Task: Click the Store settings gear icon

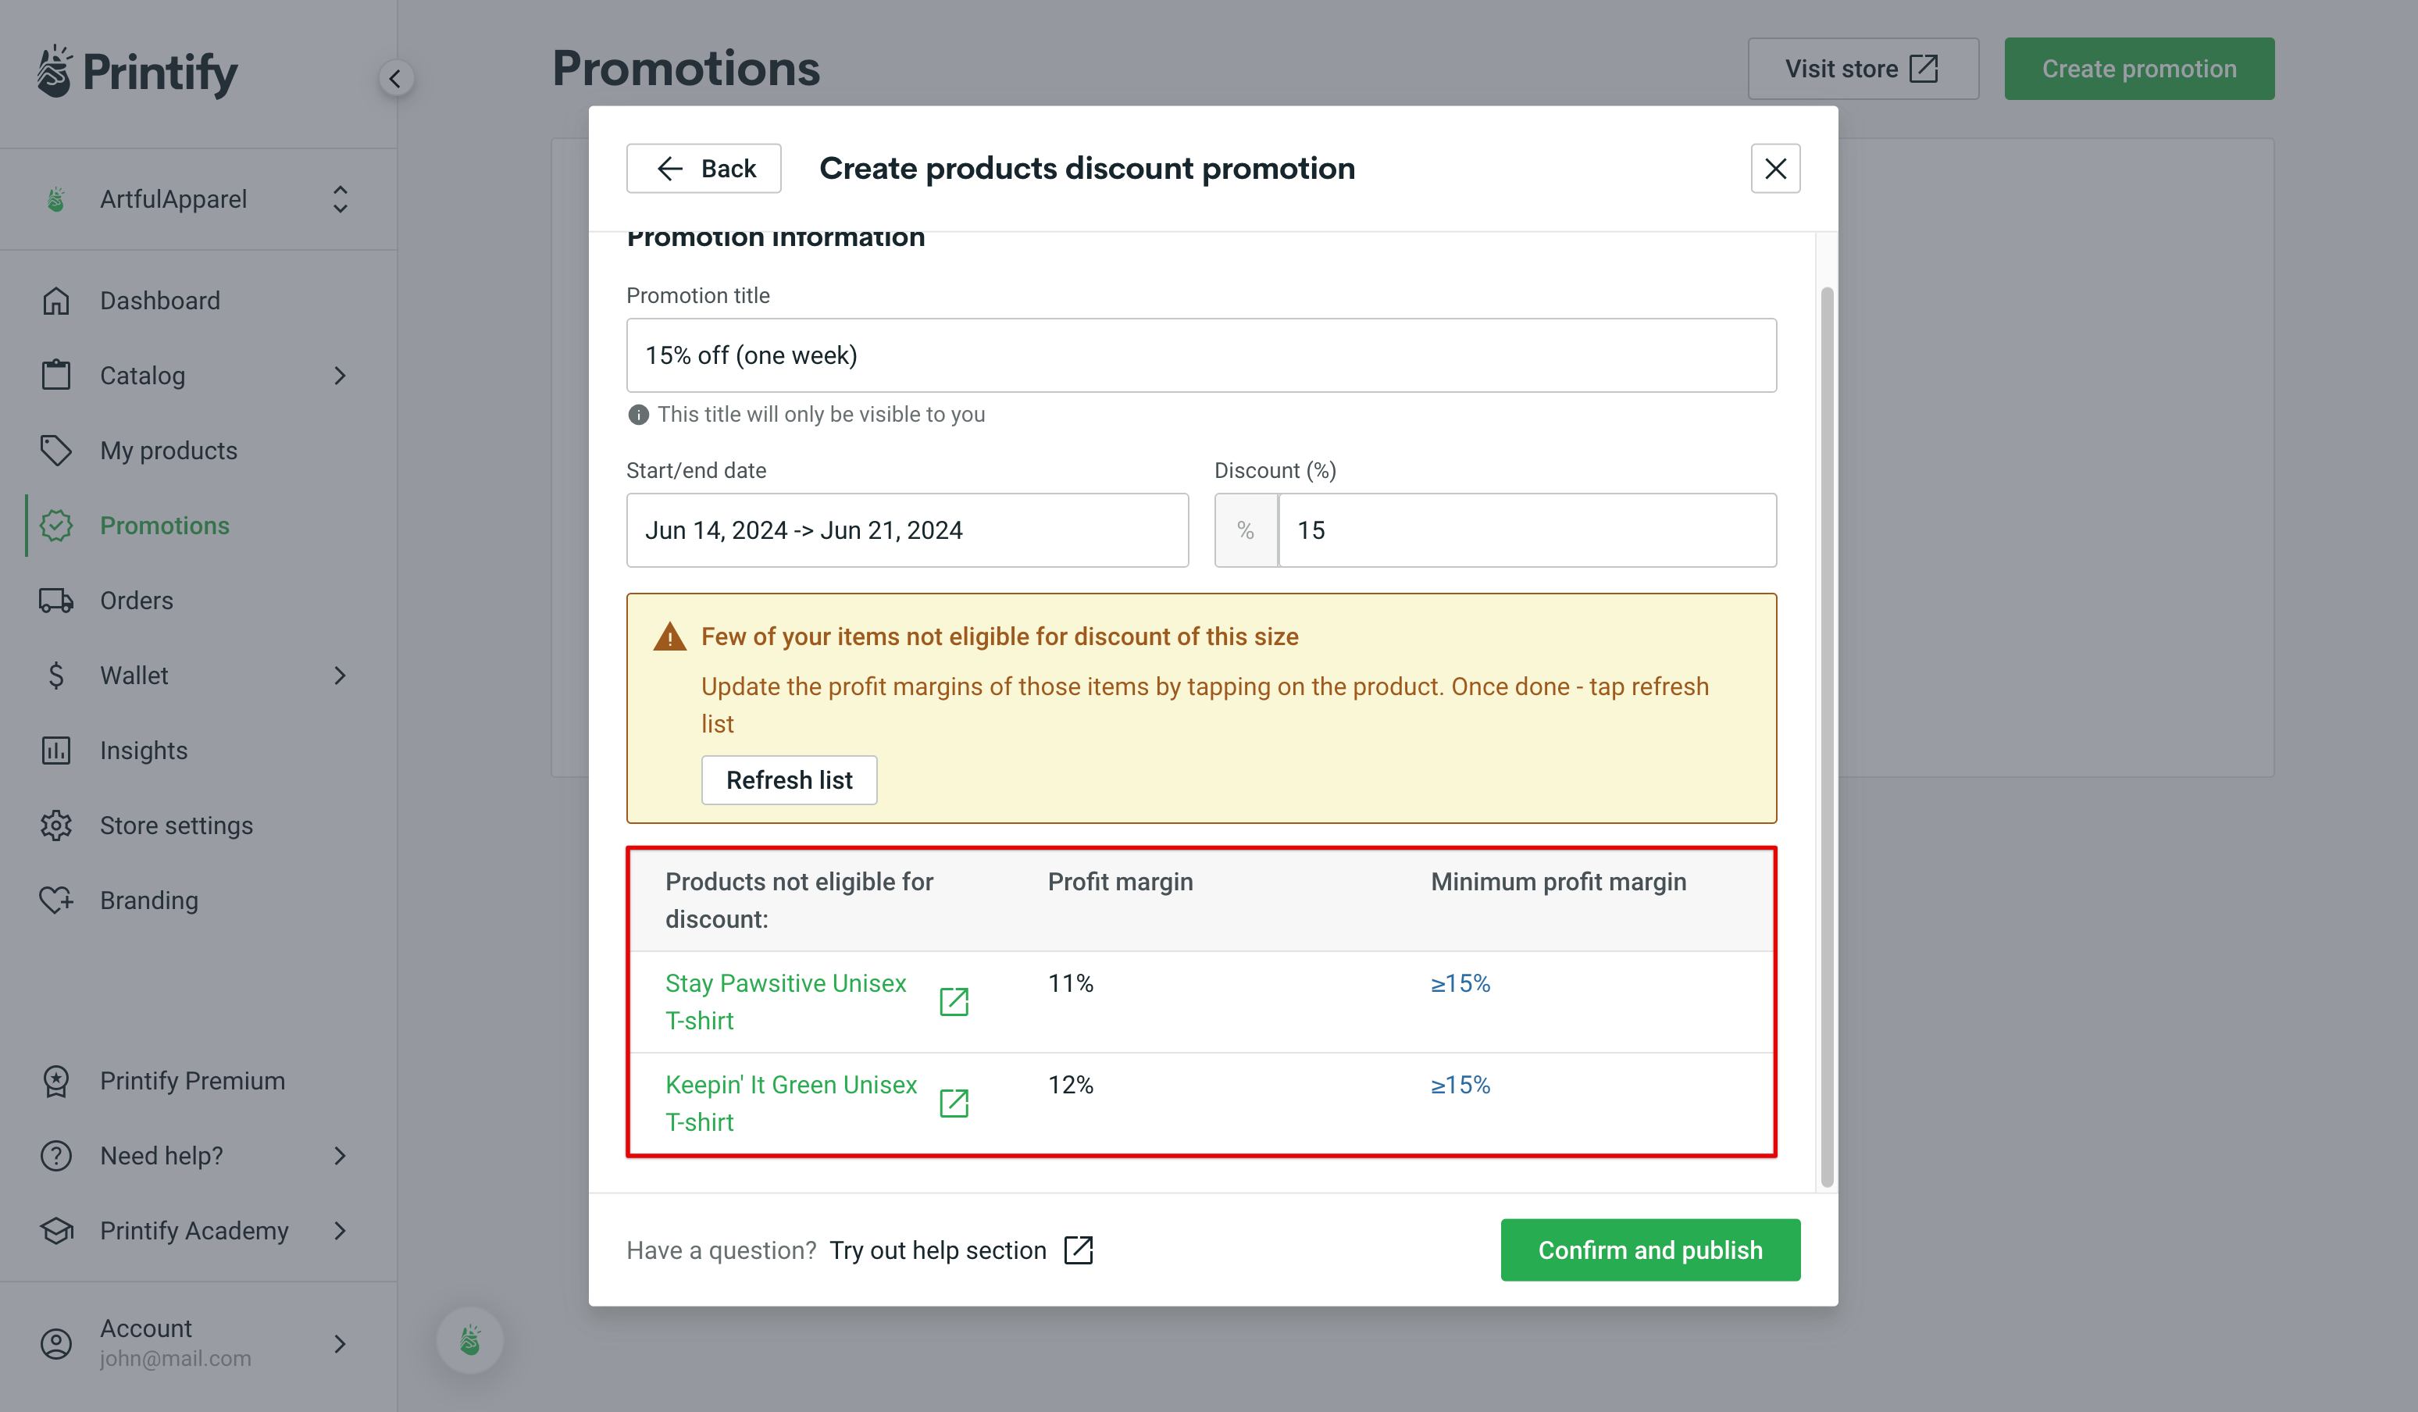Action: (x=56, y=825)
